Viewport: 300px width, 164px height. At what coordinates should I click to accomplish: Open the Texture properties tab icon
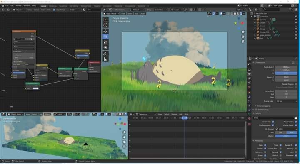pyautogui.click(x=249, y=124)
